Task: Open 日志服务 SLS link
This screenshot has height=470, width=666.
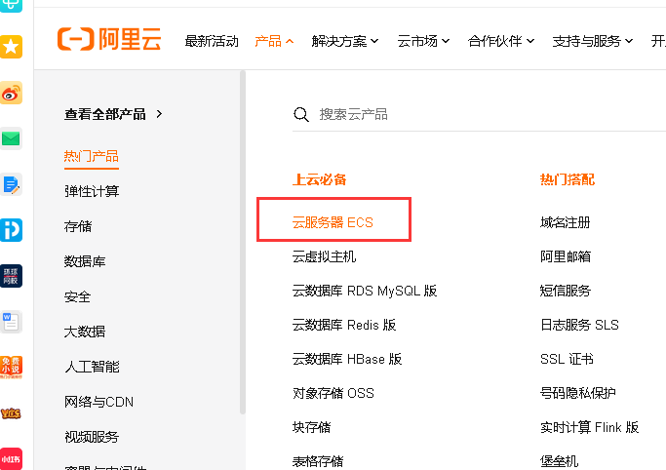Action: click(x=579, y=325)
